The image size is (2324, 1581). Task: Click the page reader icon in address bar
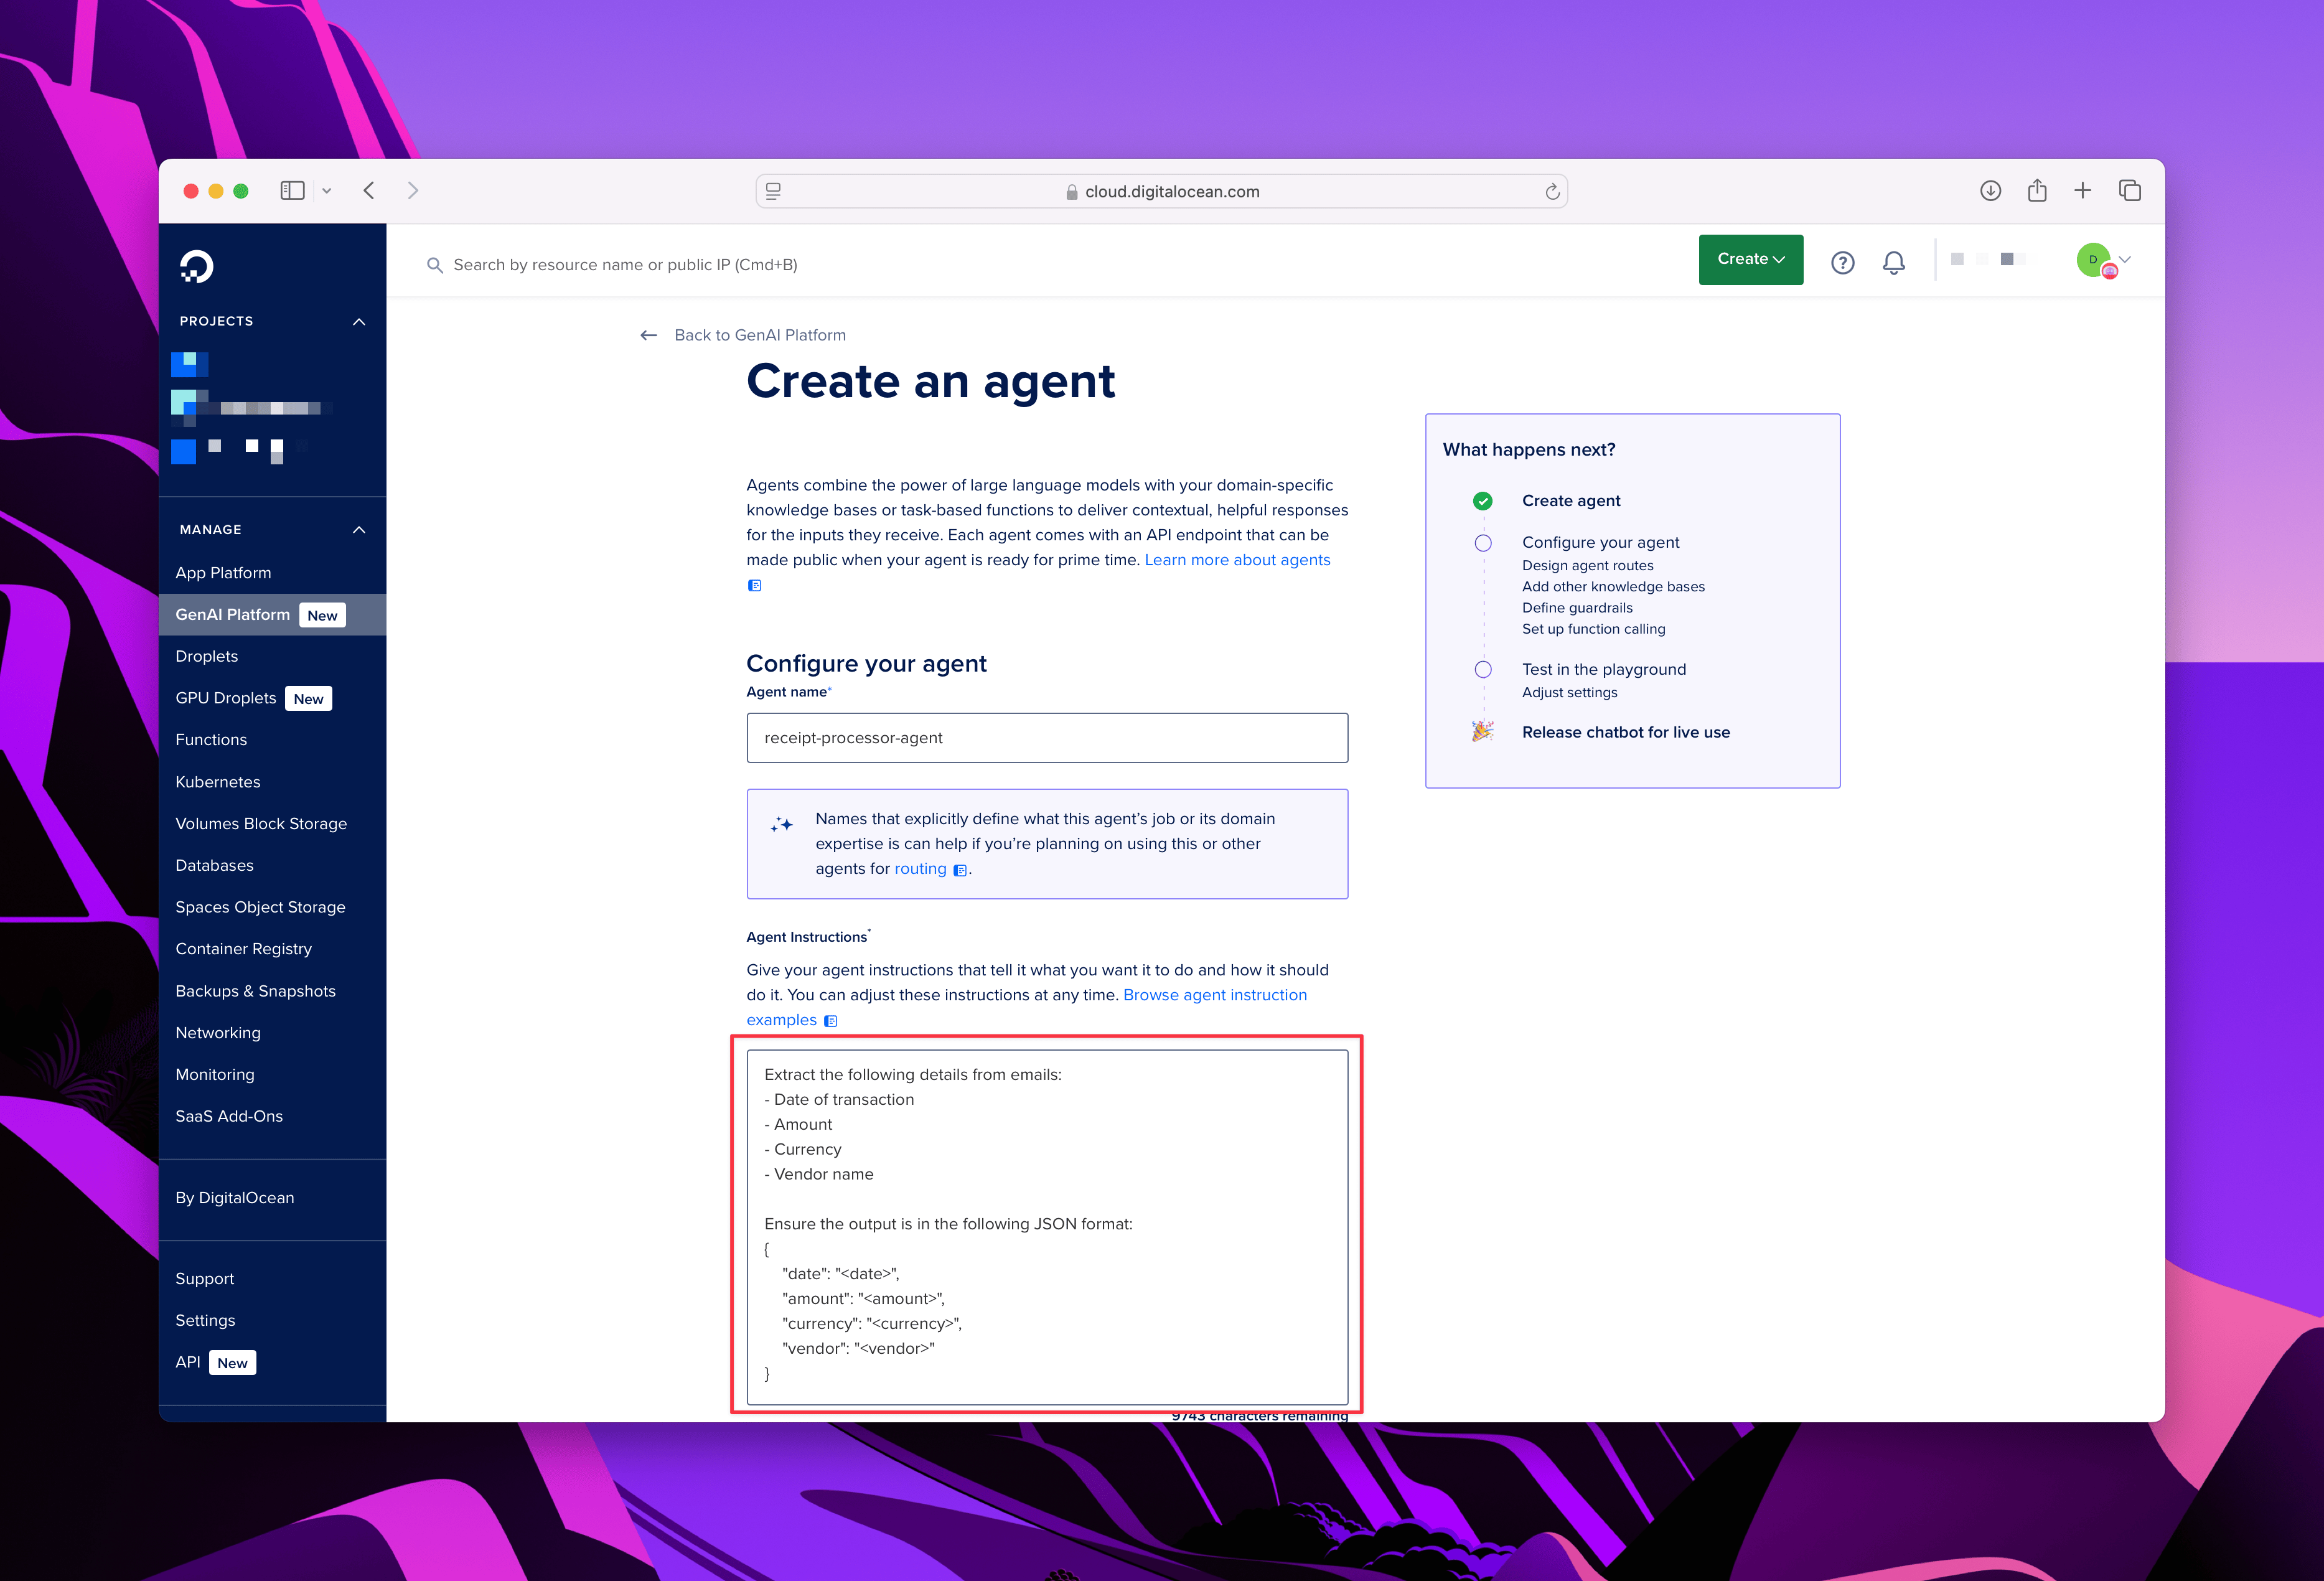773,191
